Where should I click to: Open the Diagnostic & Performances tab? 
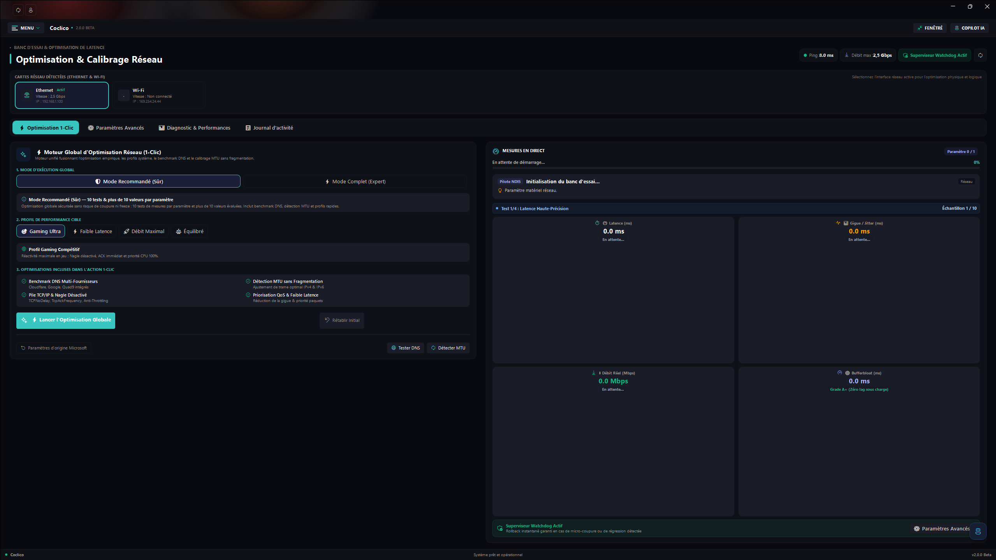(195, 128)
